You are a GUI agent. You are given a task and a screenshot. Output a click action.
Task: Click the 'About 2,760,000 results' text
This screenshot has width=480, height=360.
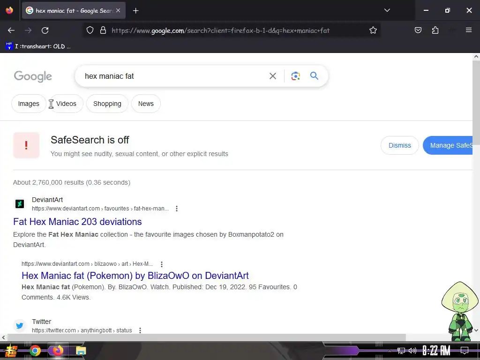pos(72,182)
